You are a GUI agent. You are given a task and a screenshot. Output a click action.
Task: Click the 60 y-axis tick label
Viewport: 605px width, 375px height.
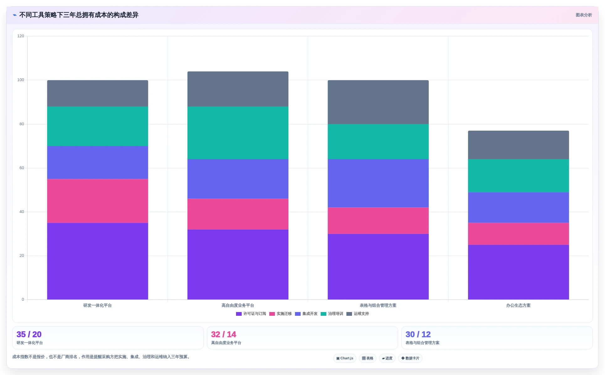tap(22, 168)
